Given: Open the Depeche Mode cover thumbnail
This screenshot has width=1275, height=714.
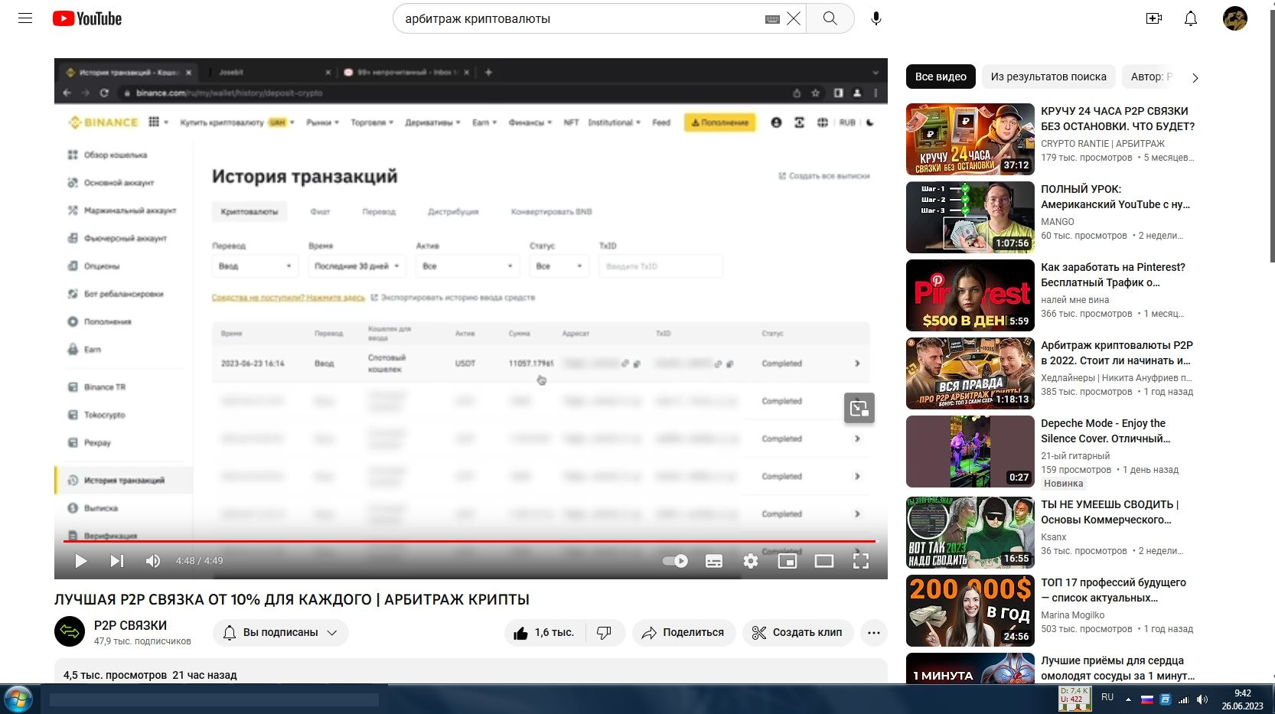Looking at the screenshot, I should click(x=970, y=452).
